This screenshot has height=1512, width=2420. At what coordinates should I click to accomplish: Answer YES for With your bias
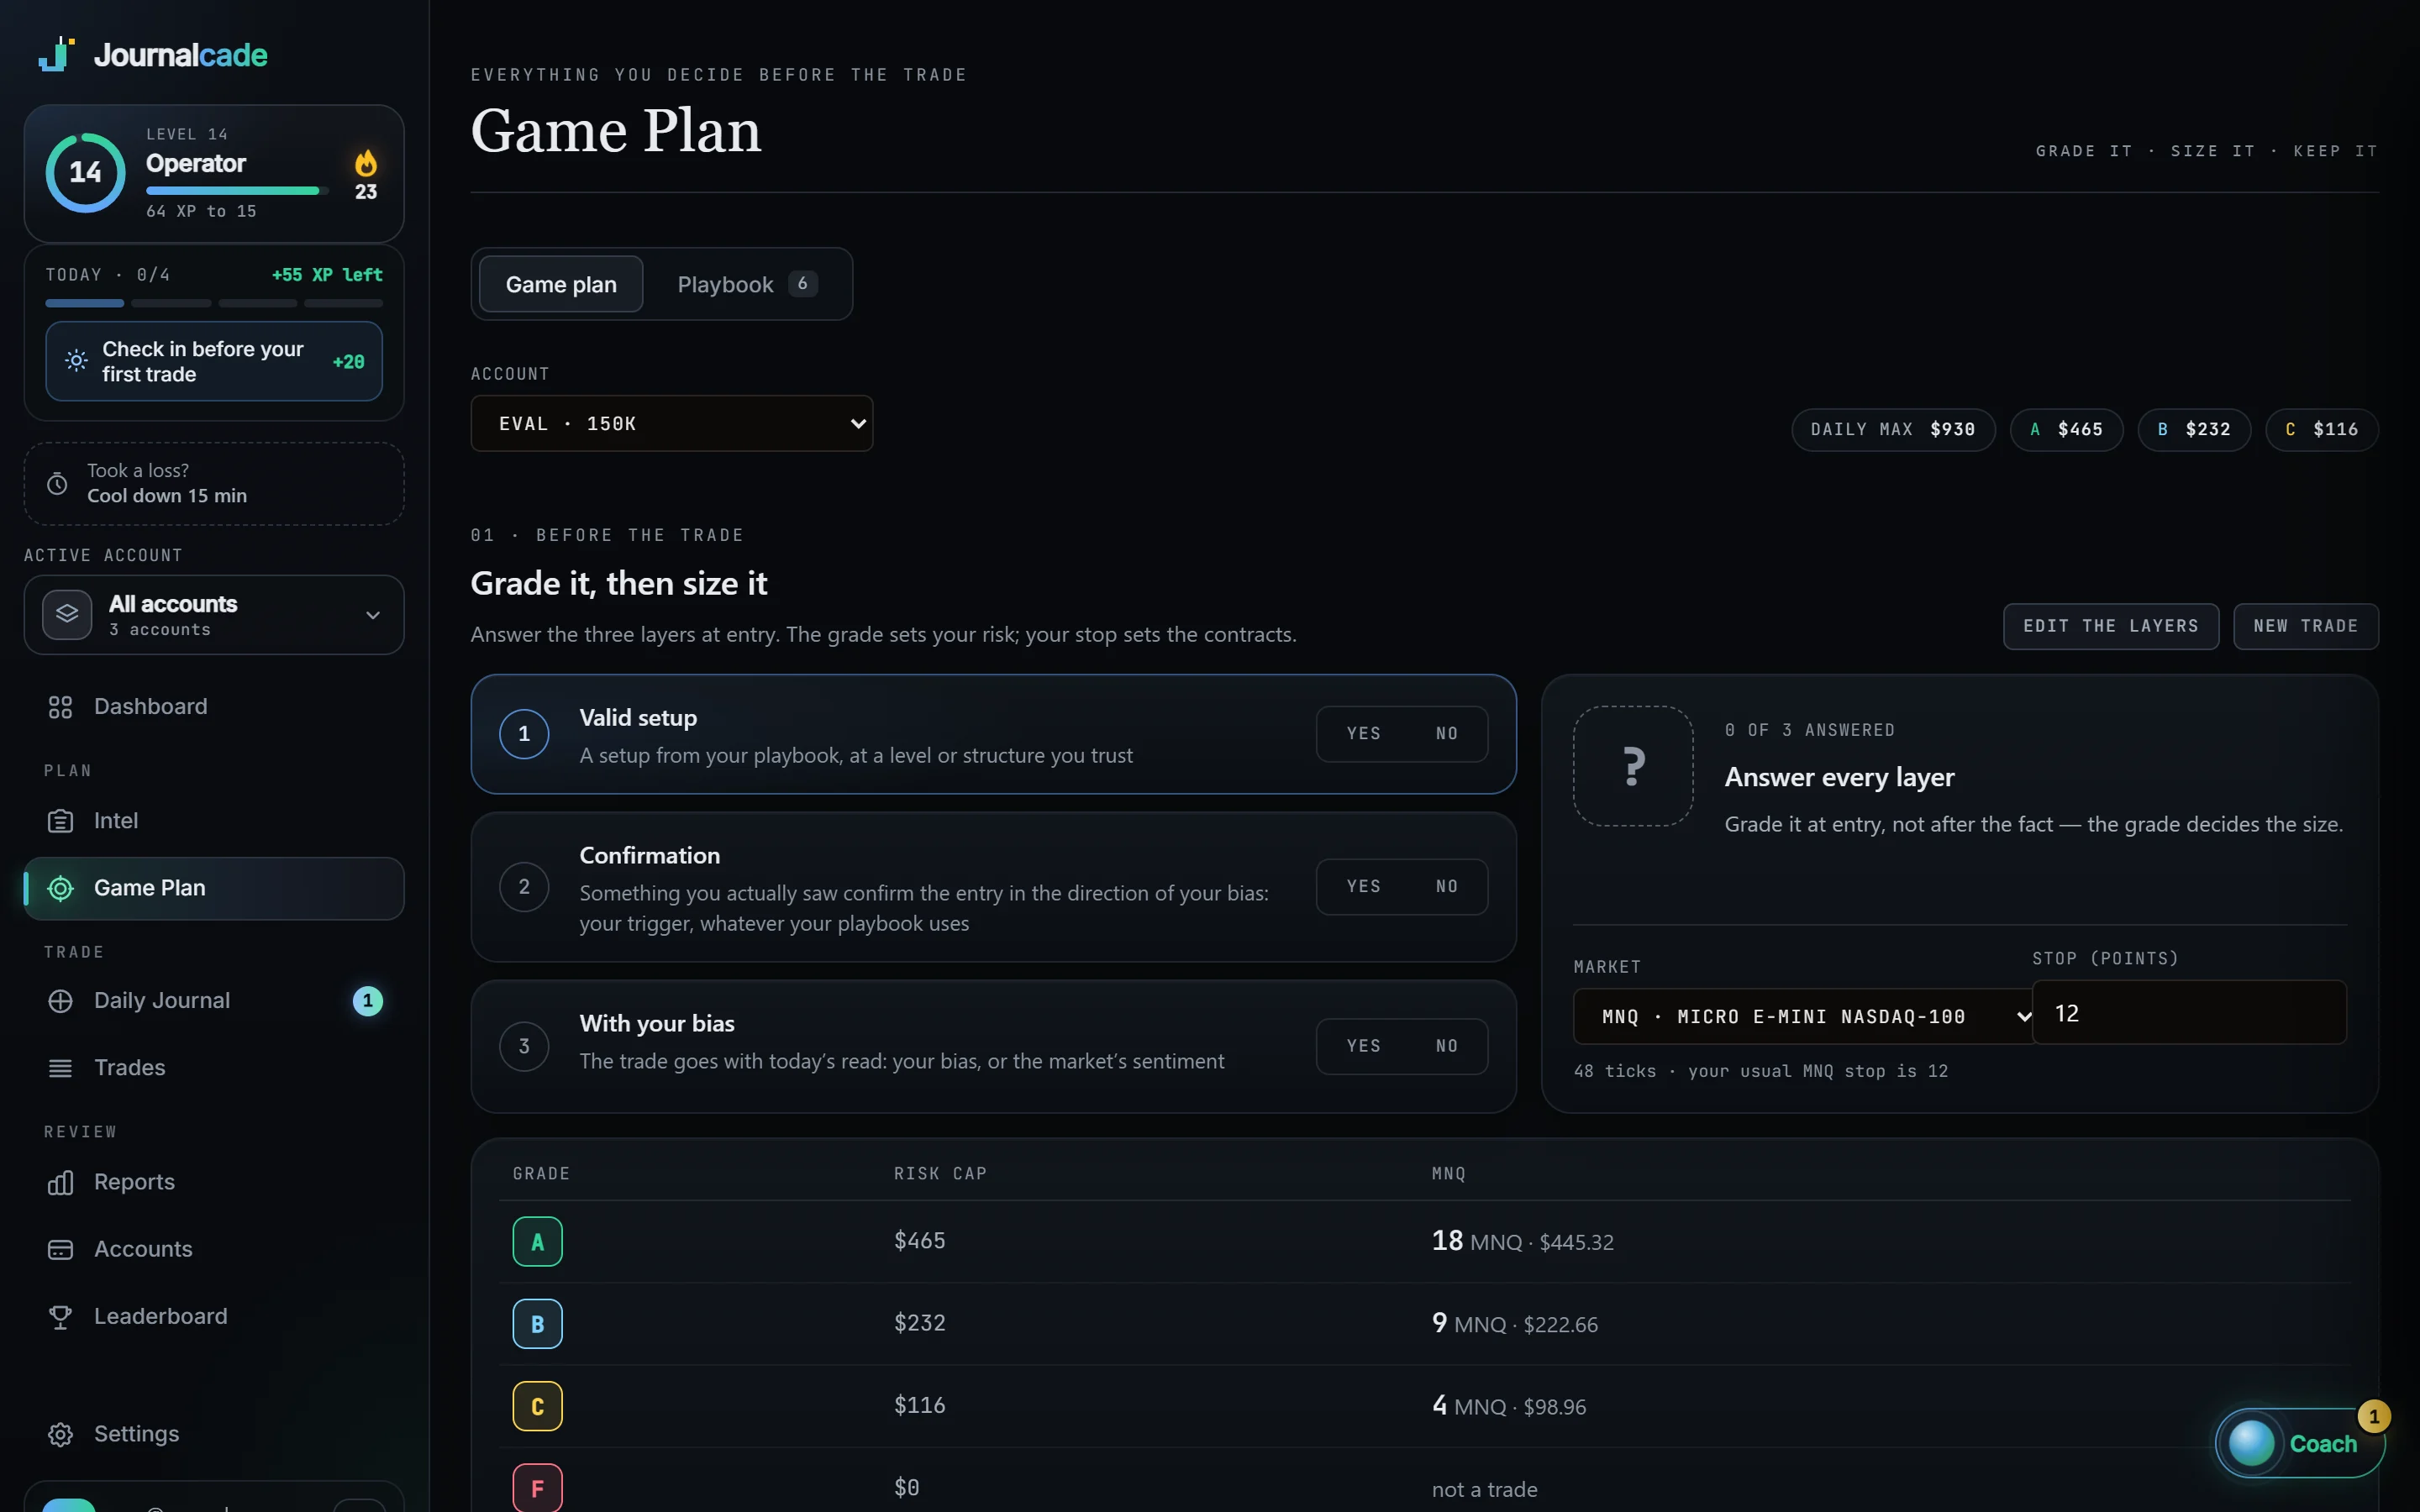coord(1363,1046)
